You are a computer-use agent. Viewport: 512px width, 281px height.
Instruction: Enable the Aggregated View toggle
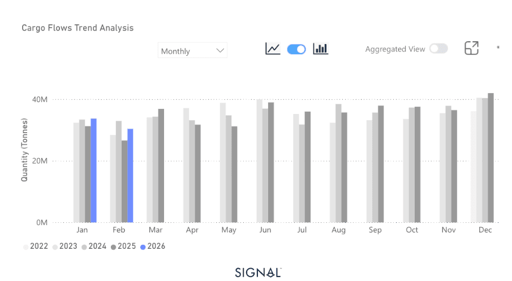coord(438,49)
